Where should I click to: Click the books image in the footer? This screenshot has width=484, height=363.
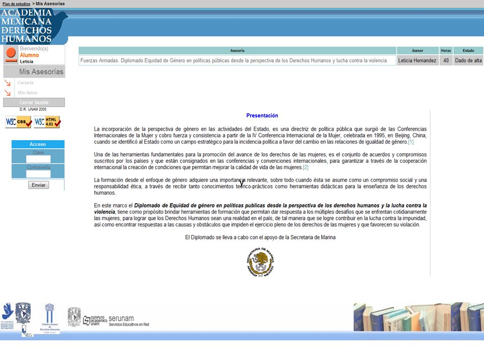[x=418, y=317]
